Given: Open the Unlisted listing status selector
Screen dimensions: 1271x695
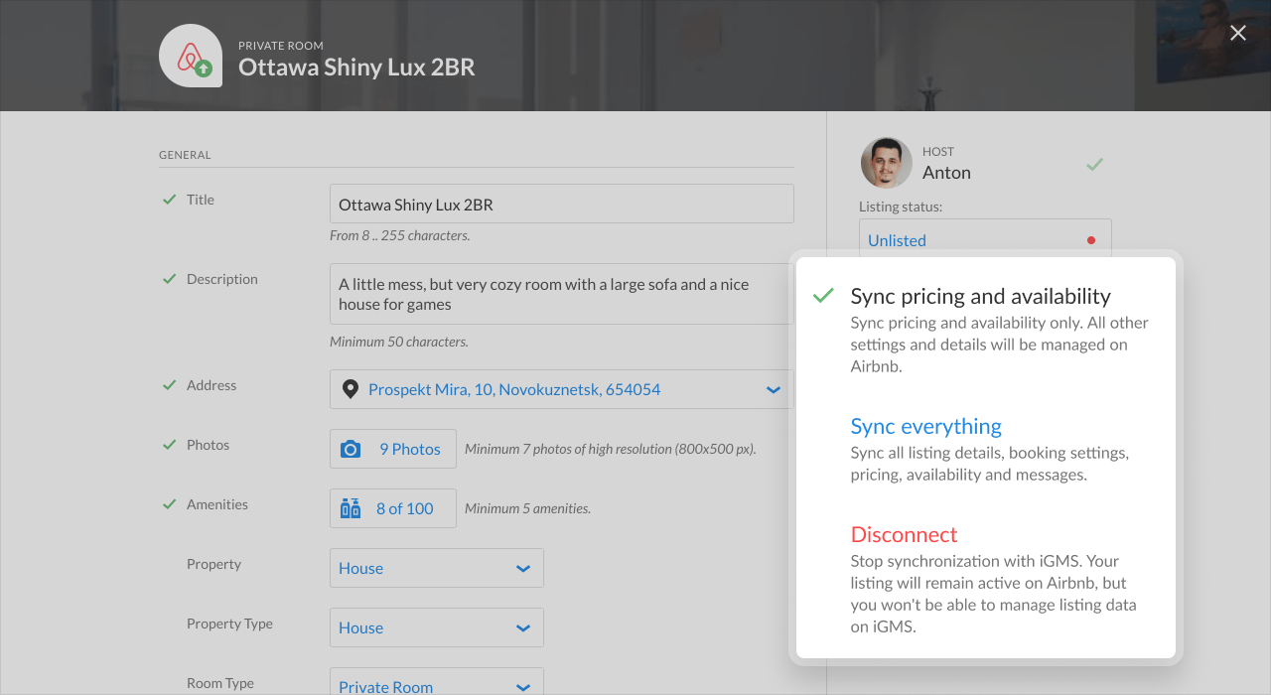Looking at the screenshot, I should pyautogui.click(x=896, y=239).
